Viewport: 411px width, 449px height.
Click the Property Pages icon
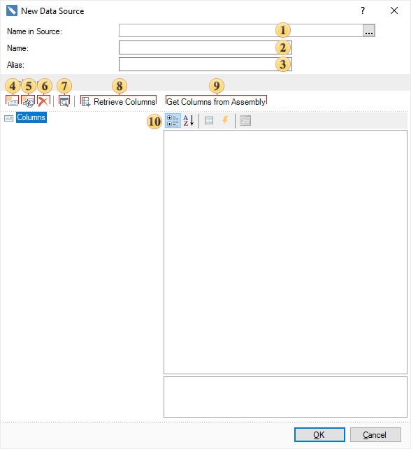tap(245, 121)
